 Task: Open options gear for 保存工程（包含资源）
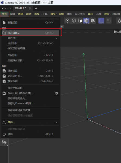(57, 93)
